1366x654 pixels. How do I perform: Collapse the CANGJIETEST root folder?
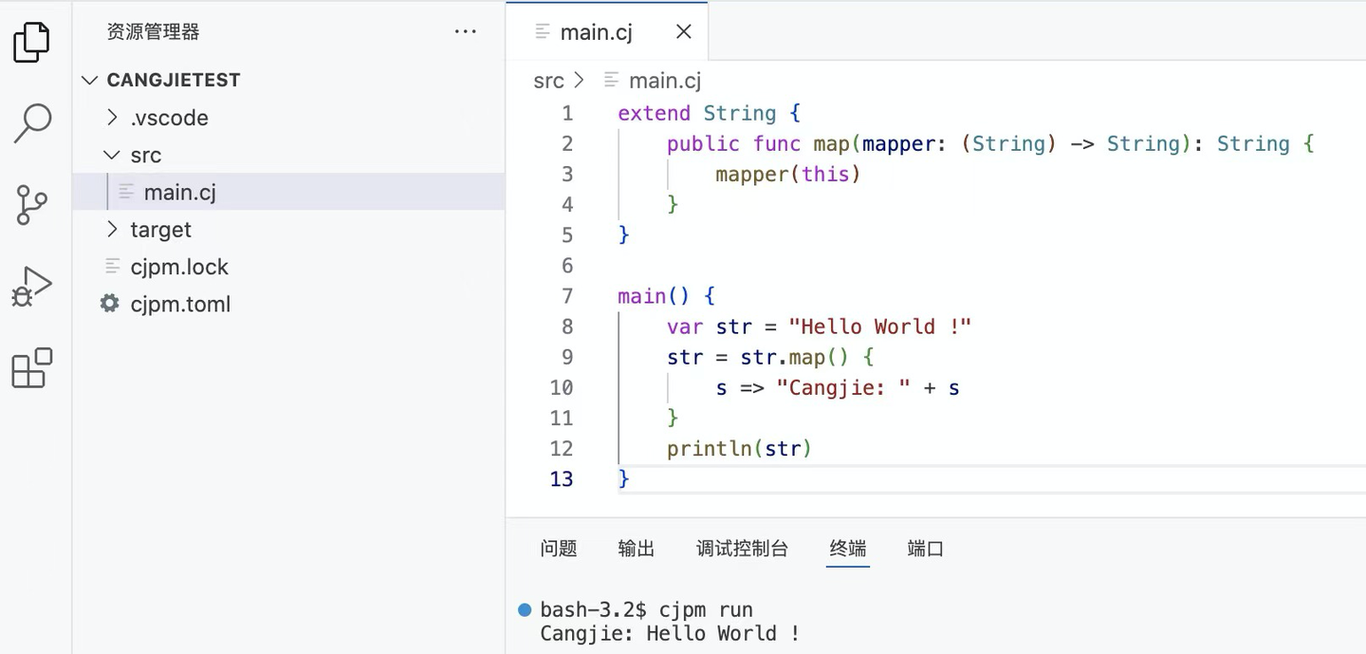click(x=90, y=81)
